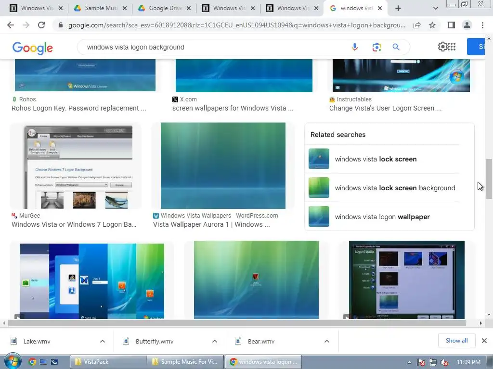
Task: Click Show Desktop quick launch icon
Action: point(43,362)
